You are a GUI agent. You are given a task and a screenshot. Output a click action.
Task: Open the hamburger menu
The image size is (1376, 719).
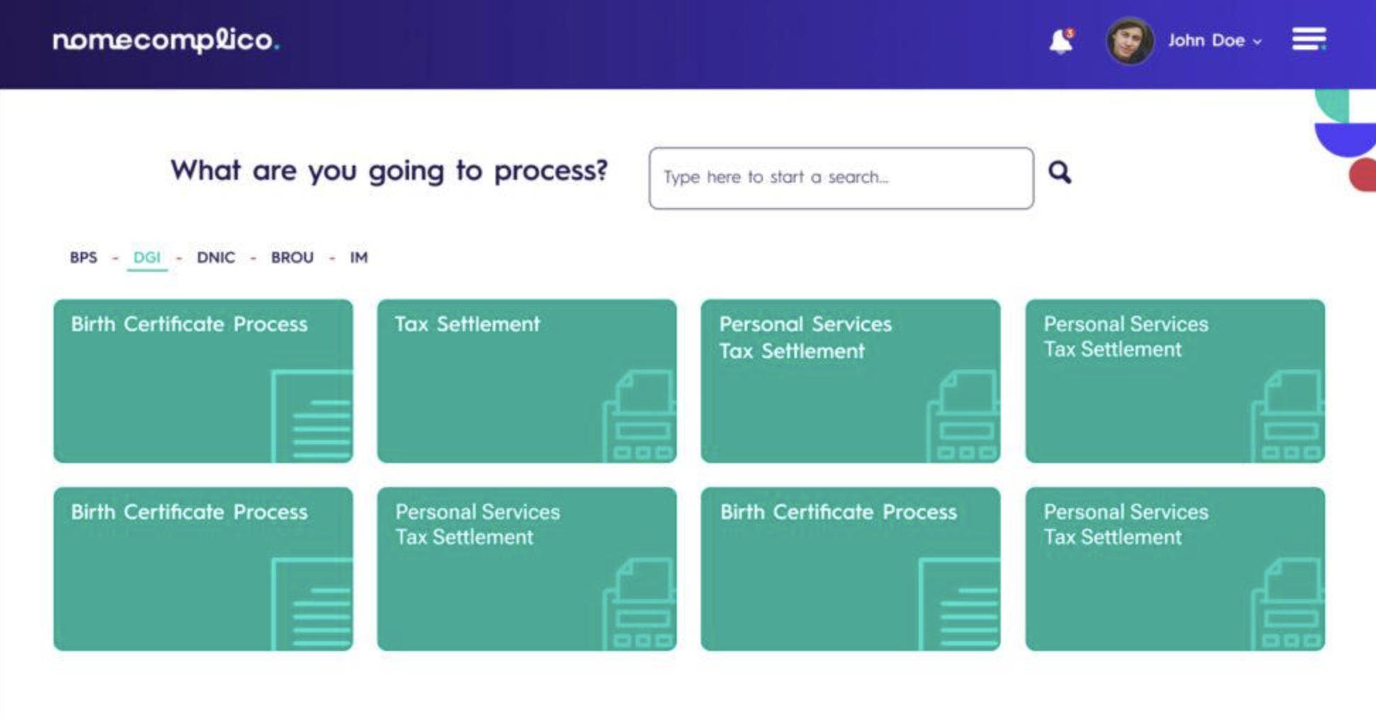tap(1309, 39)
